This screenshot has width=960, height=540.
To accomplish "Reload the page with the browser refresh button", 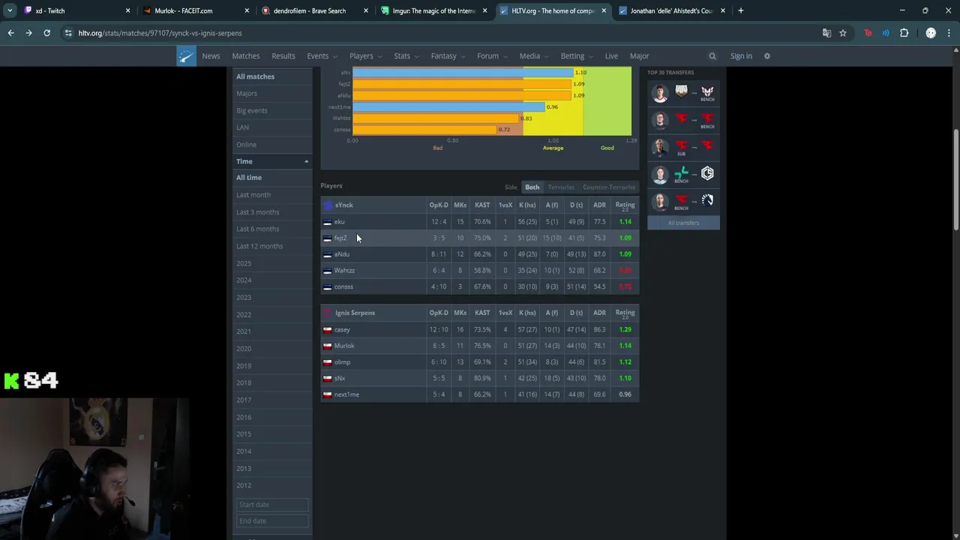I will coord(46,33).
